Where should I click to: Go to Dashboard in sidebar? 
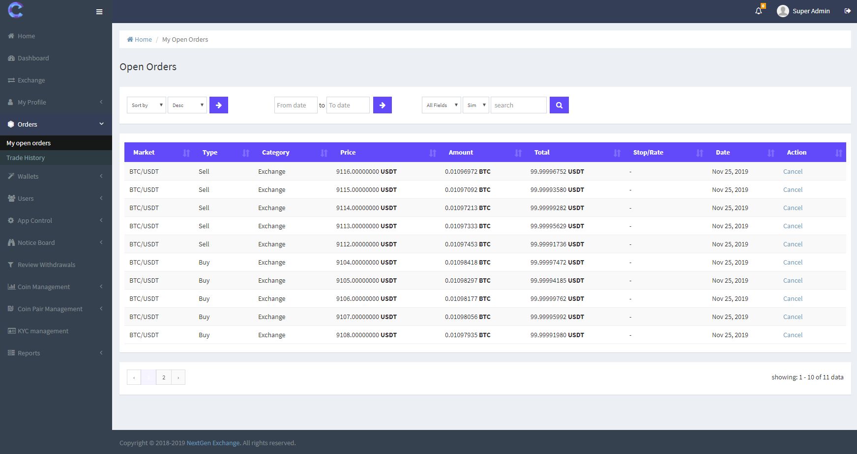tap(33, 58)
